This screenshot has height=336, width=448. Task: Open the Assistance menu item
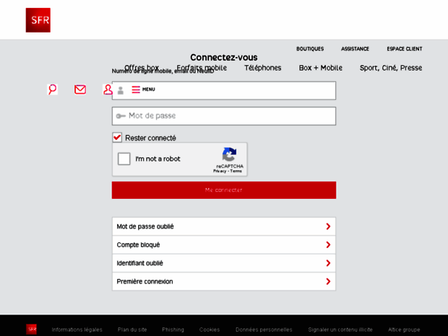[x=355, y=49]
